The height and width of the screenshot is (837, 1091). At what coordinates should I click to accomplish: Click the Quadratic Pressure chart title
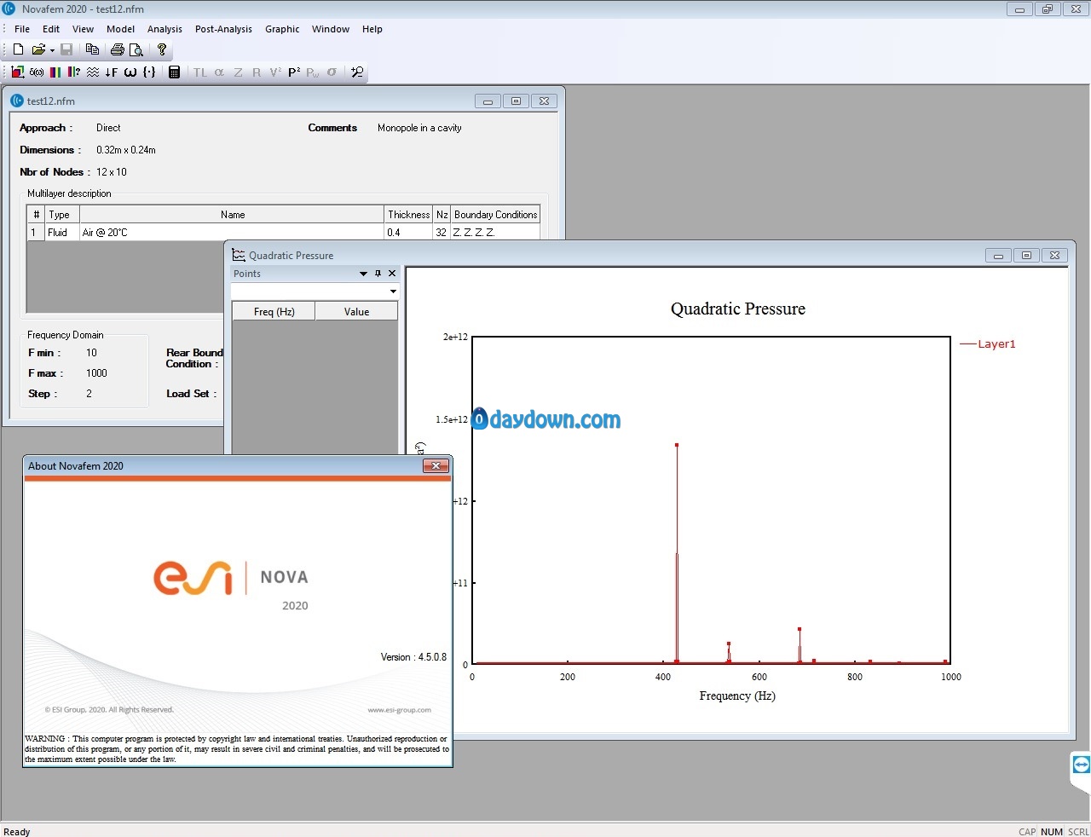[x=738, y=309]
